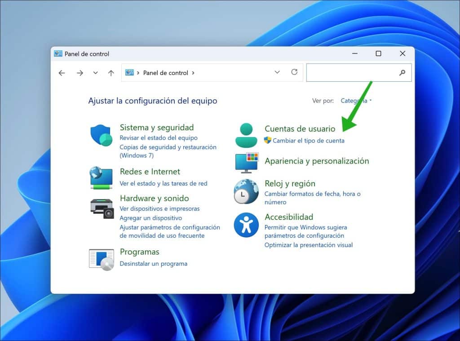Refresh the Panel de control view
This screenshot has height=341, width=460.
[x=294, y=72]
